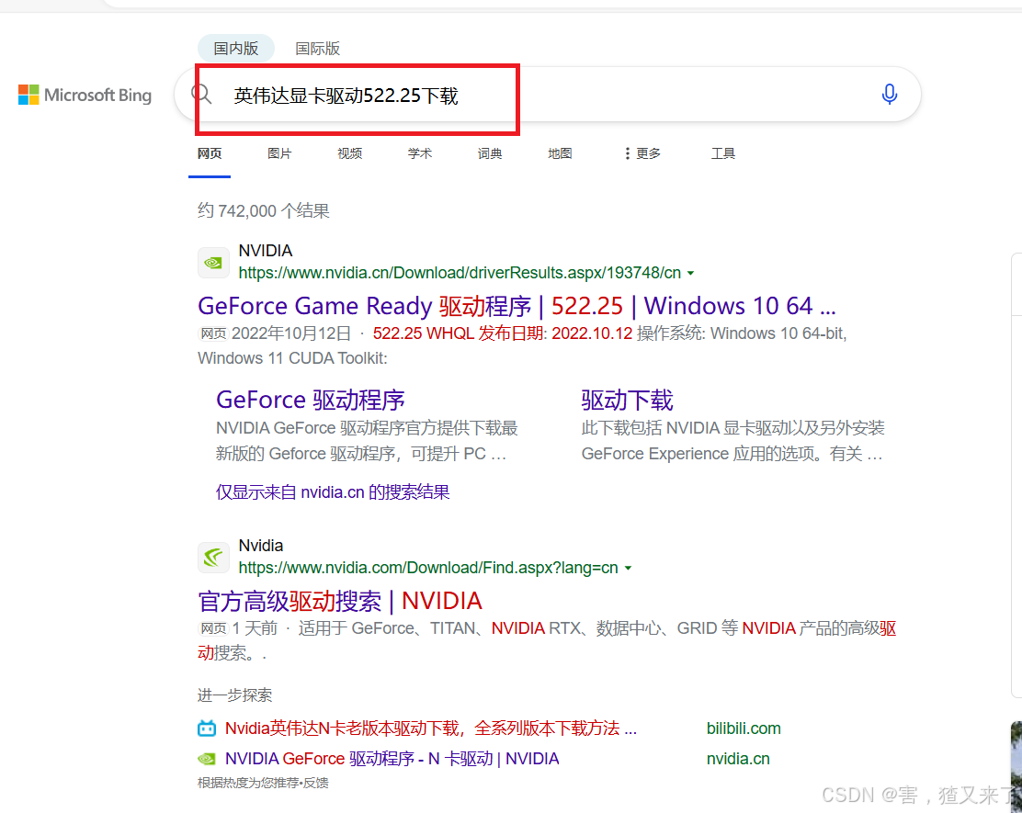Click the magnifier search icon
Image resolution: width=1022 pixels, height=813 pixels.
pyautogui.click(x=201, y=95)
